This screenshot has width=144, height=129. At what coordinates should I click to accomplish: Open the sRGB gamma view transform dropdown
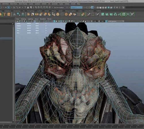(116, 21)
